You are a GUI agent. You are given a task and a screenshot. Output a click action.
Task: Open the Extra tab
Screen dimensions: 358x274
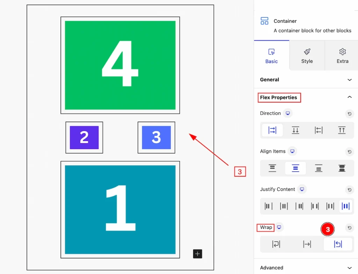pyautogui.click(x=342, y=56)
